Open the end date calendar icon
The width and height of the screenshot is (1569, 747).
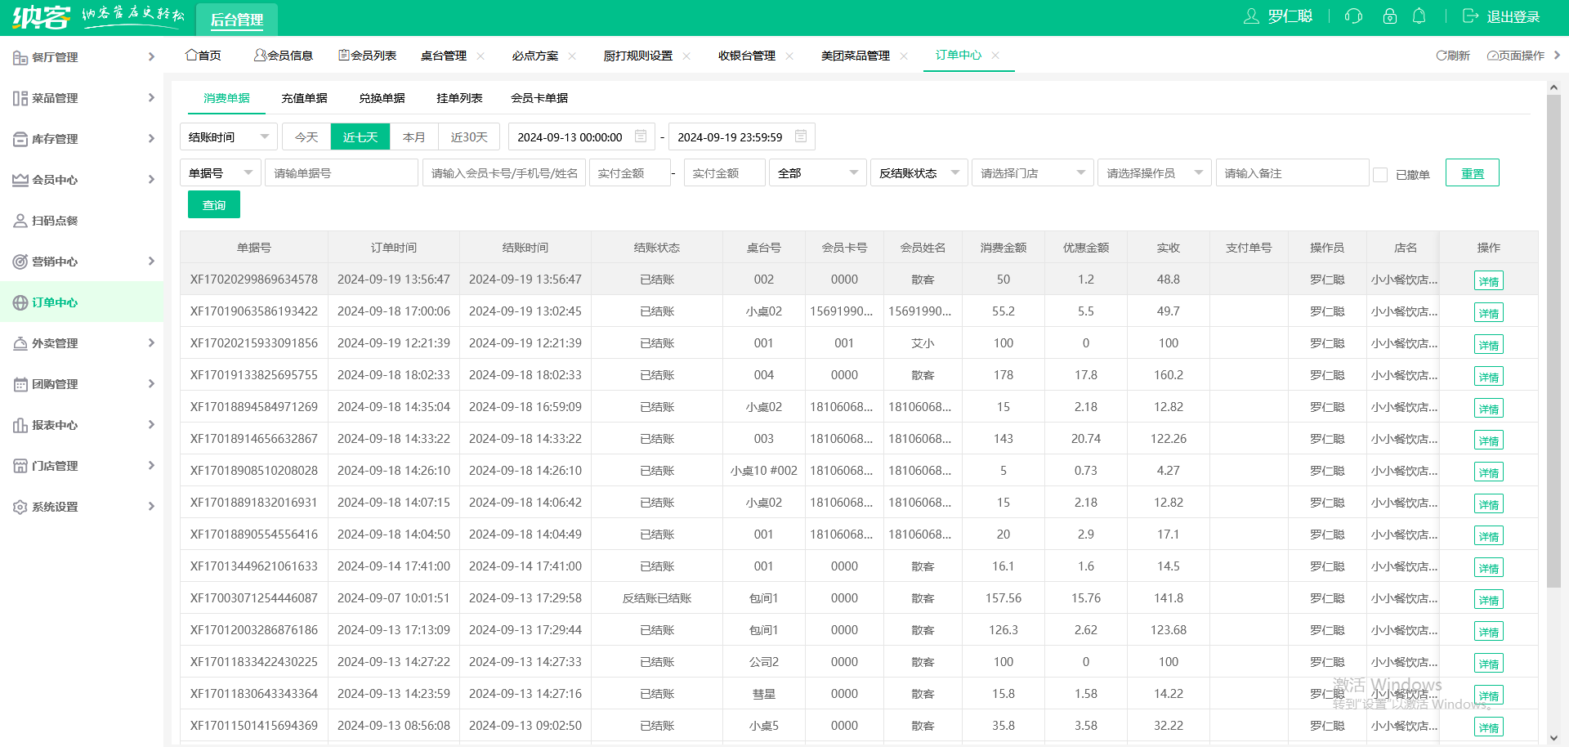coord(801,136)
